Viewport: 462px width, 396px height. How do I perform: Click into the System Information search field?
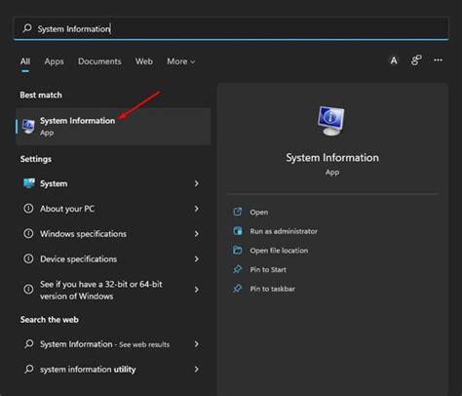231,28
